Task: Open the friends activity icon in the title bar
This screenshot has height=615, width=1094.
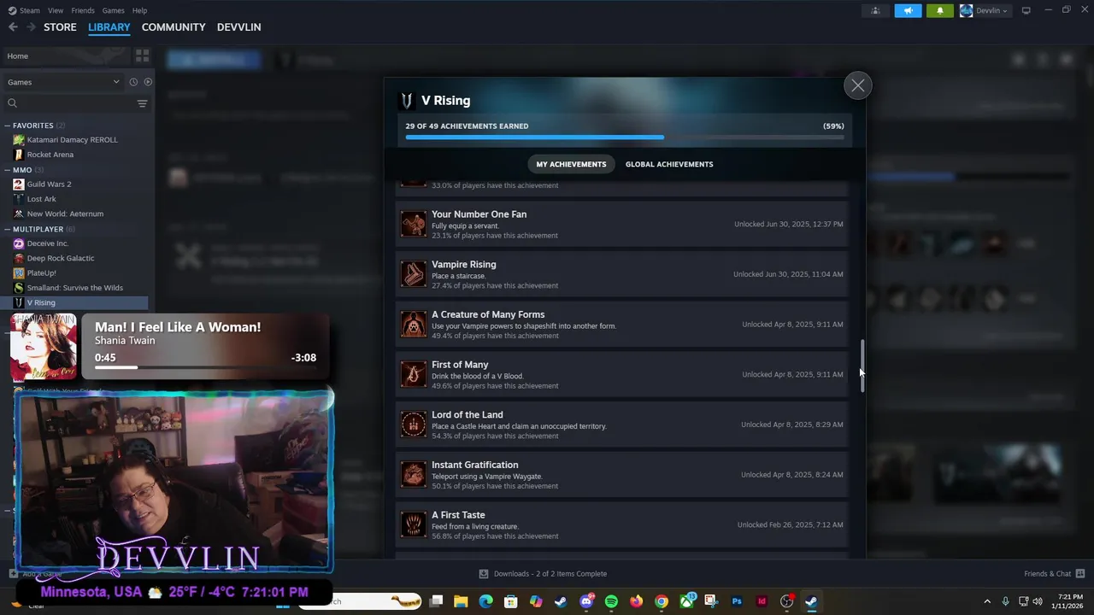Action: click(875, 10)
